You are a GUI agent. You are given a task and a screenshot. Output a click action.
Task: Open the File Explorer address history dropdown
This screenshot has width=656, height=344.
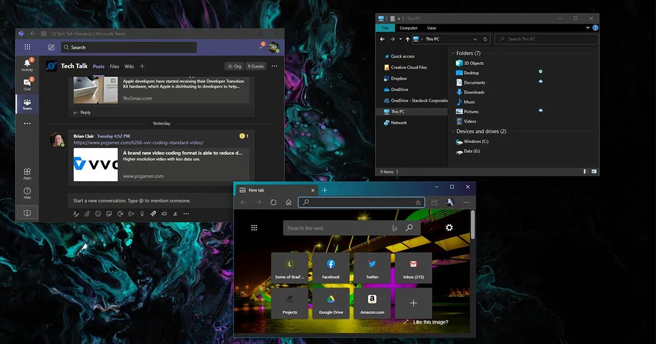(476, 39)
